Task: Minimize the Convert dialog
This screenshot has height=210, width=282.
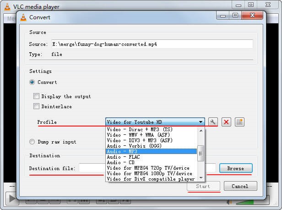Action: (223, 16)
